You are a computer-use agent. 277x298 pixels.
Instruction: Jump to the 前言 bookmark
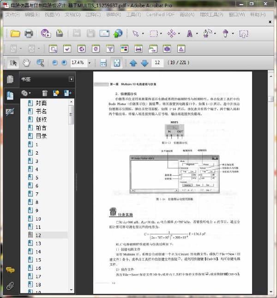pos(41,128)
